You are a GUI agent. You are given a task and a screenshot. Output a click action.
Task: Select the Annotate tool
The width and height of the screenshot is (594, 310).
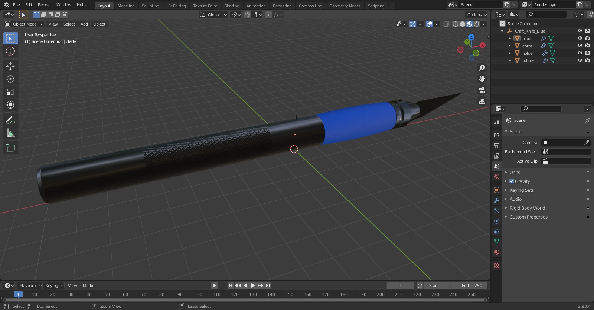pyautogui.click(x=10, y=120)
